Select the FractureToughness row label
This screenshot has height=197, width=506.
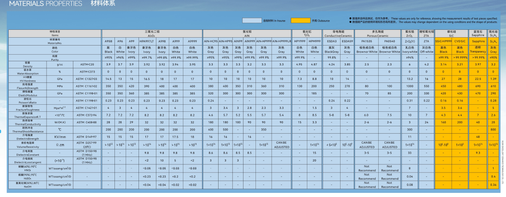27,108
